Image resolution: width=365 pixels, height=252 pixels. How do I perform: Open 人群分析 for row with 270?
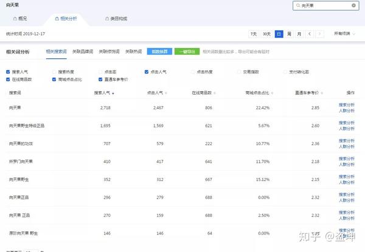[346, 218]
